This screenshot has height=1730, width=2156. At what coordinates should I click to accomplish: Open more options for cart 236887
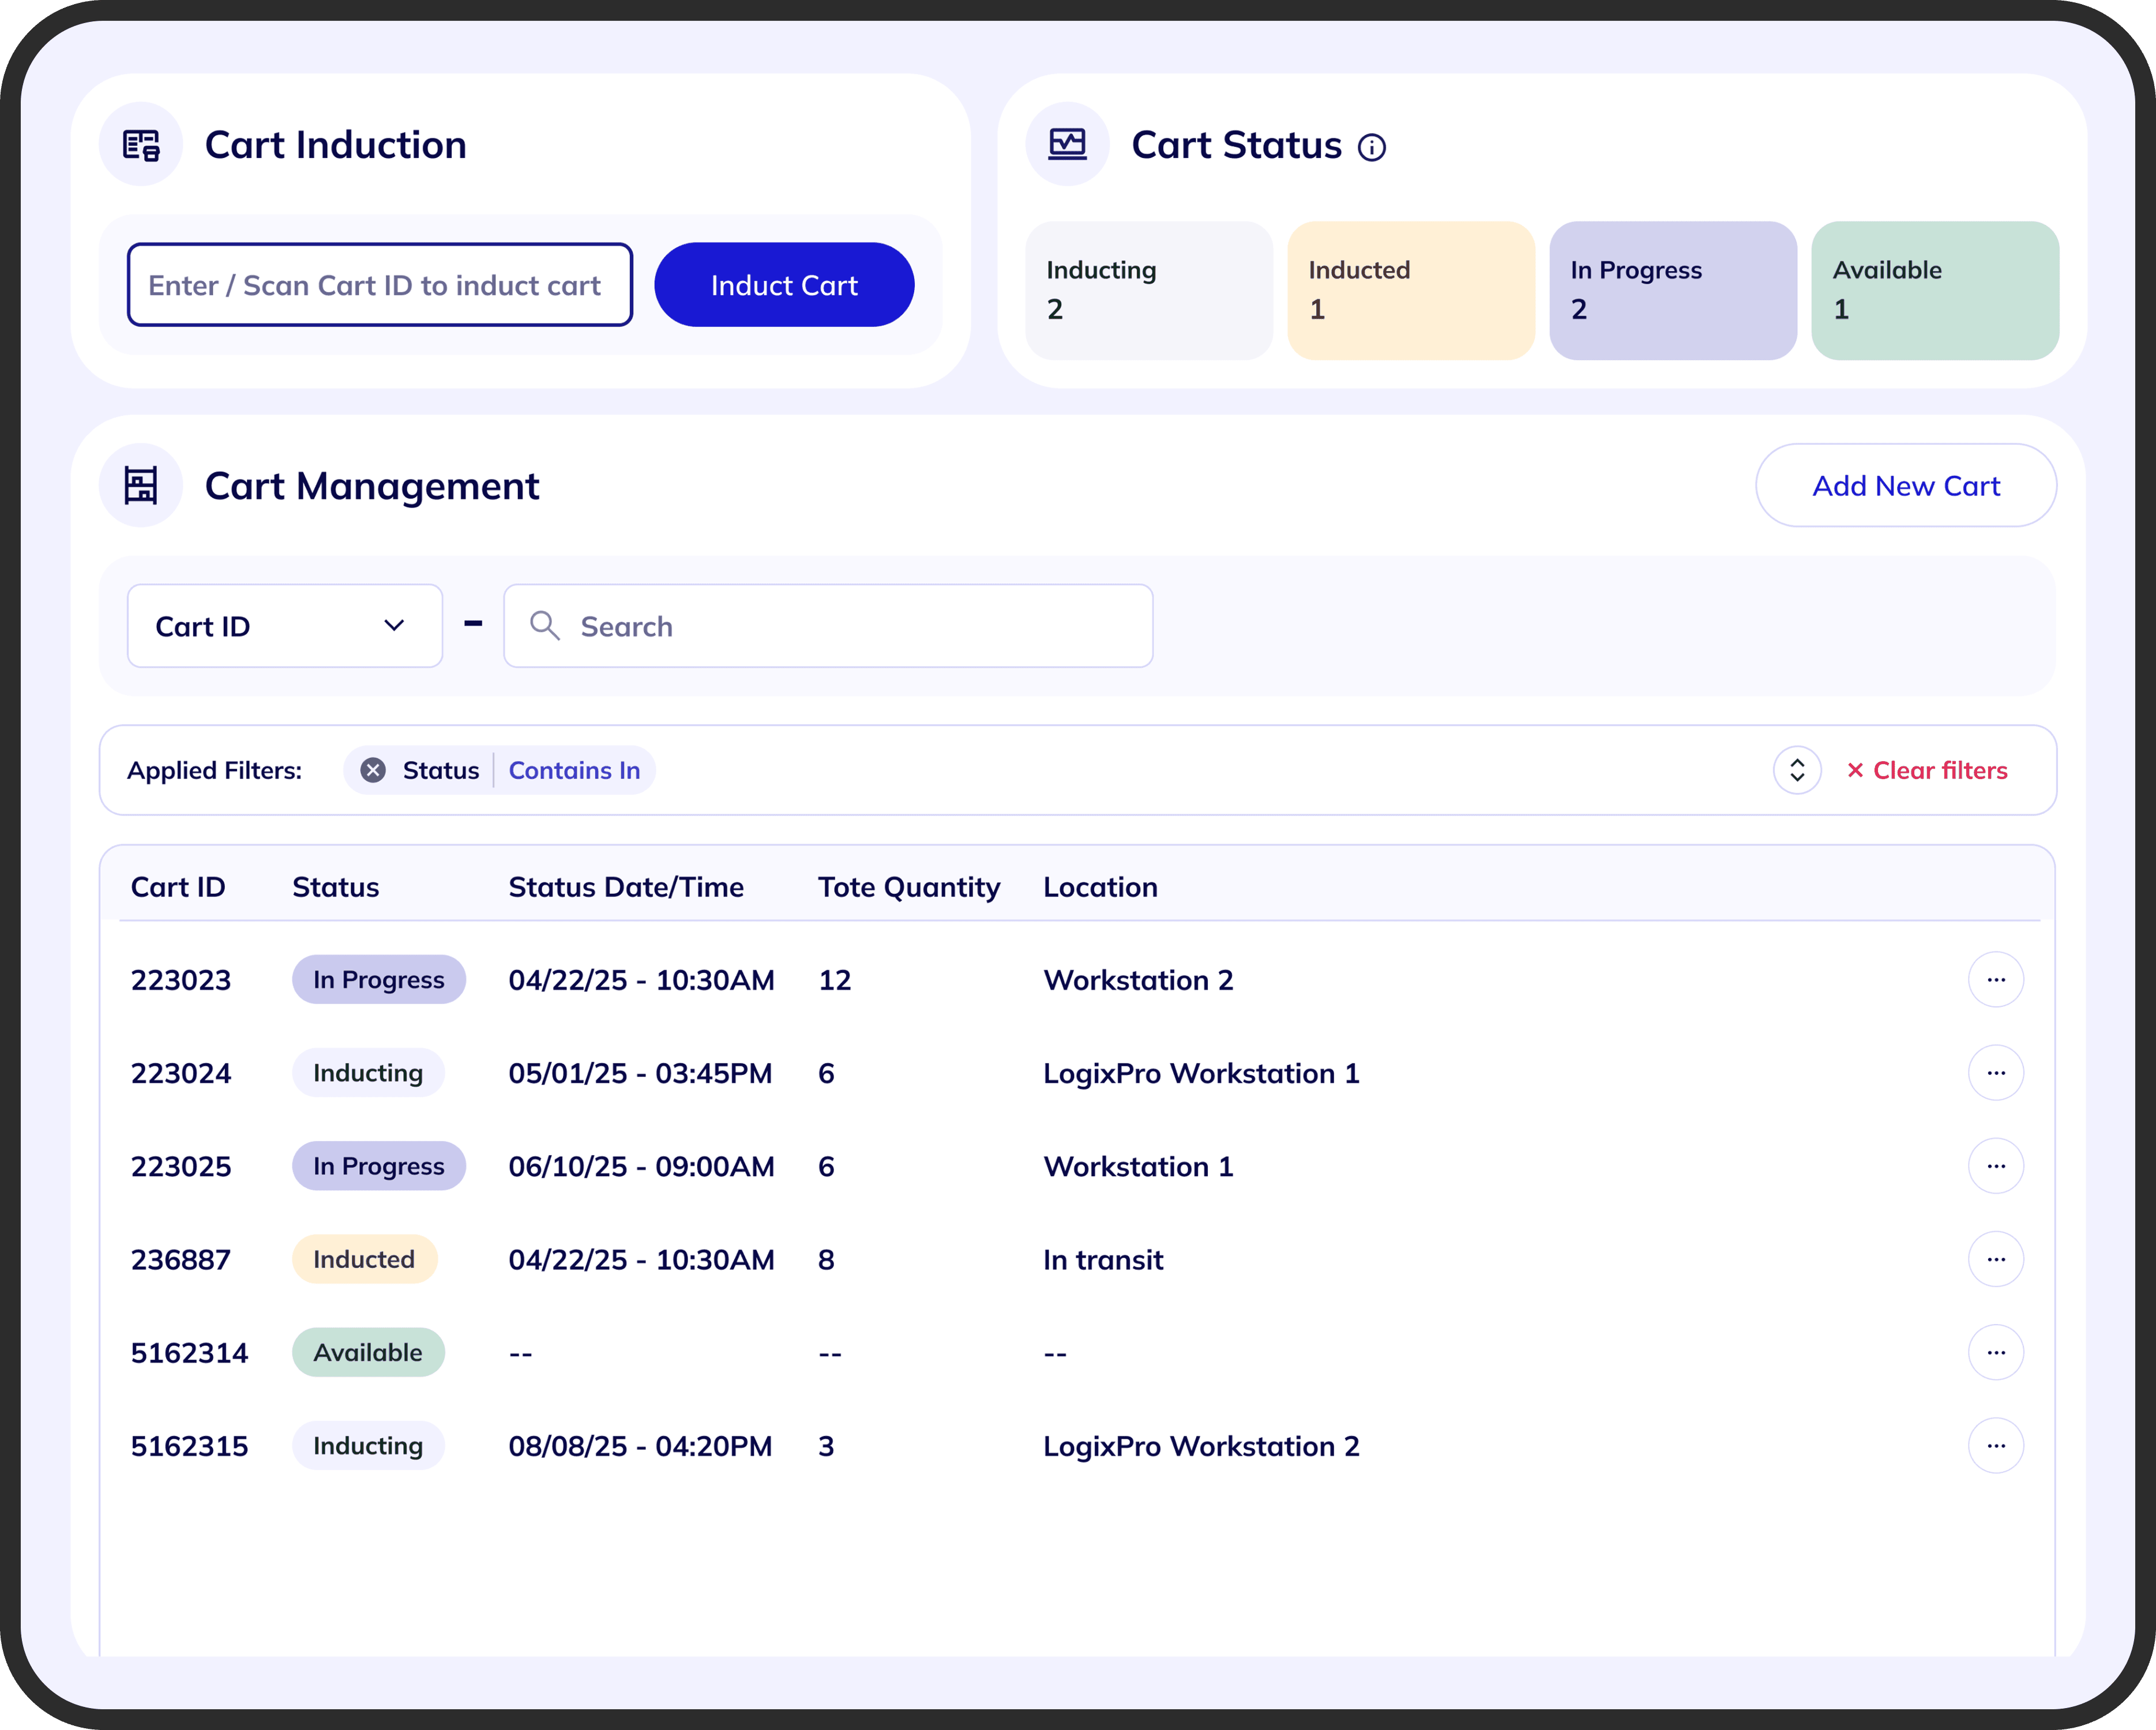click(1996, 1260)
